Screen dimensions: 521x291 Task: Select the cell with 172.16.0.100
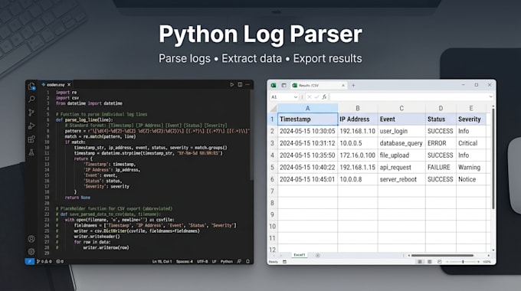[x=358, y=155]
